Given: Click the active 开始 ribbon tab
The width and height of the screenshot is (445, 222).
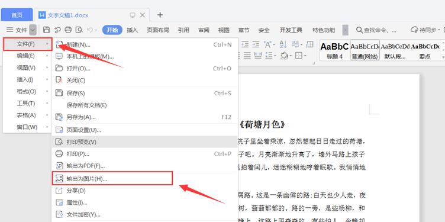Looking at the screenshot, I should [112, 30].
